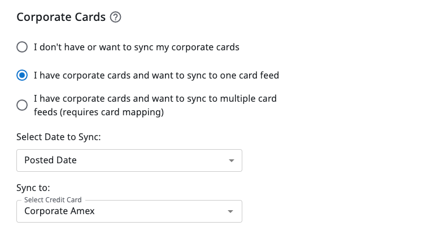Open the Select Date to Sync combo box
Viewport: 440px width, 239px height.
(x=129, y=160)
